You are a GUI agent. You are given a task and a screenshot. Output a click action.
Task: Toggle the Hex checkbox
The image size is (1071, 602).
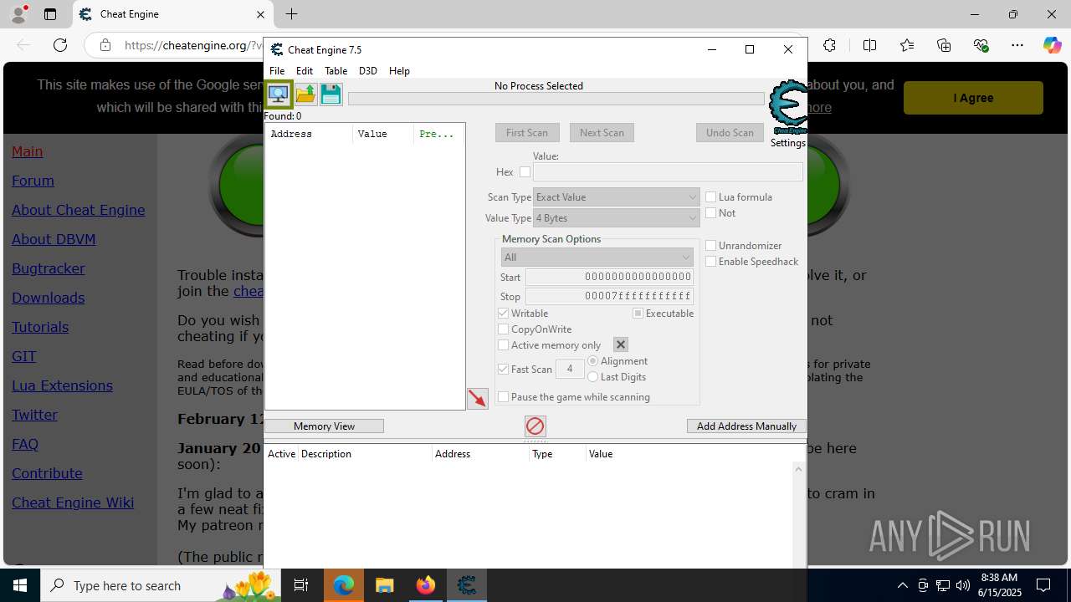[x=525, y=172]
